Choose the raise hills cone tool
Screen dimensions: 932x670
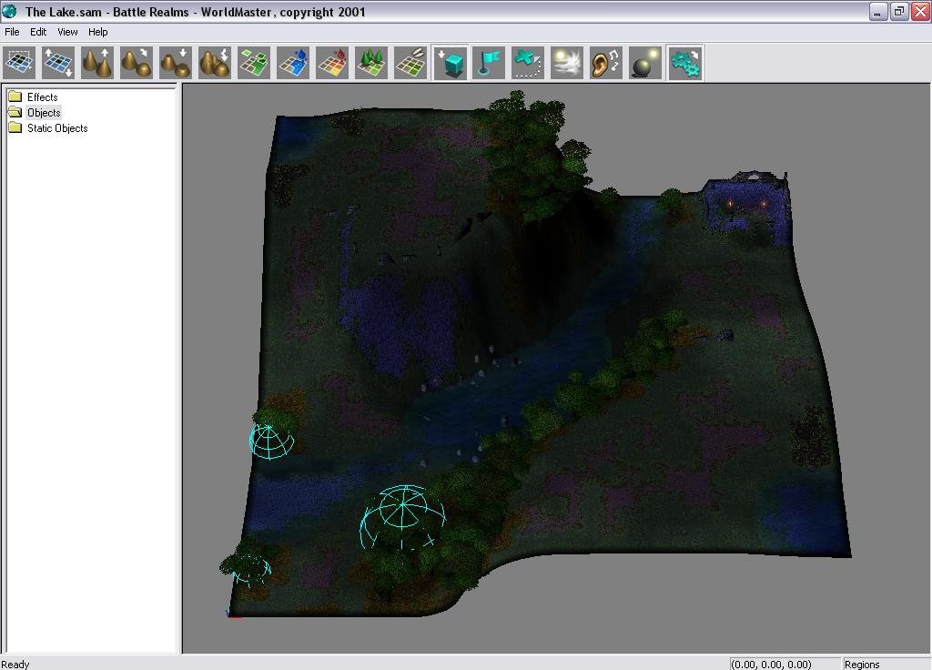click(x=98, y=63)
